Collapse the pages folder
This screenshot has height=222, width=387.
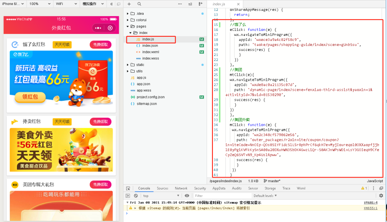(x=128, y=26)
